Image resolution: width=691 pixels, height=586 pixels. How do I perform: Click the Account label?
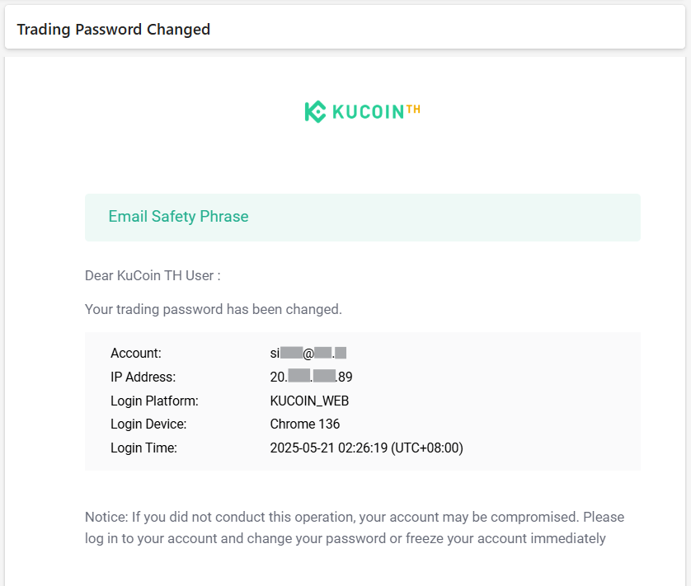[x=136, y=354]
